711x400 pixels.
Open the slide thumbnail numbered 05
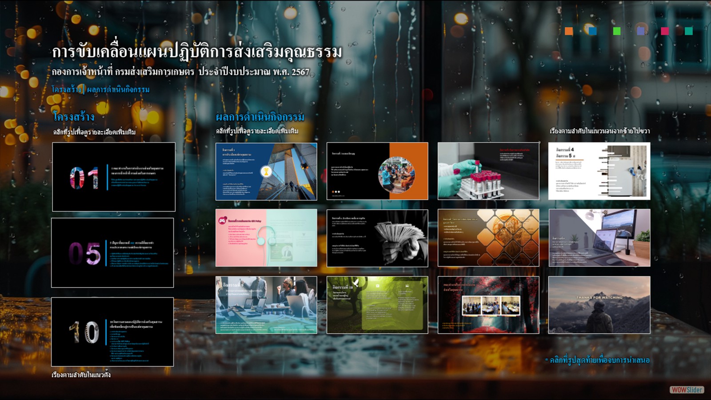[x=112, y=252]
